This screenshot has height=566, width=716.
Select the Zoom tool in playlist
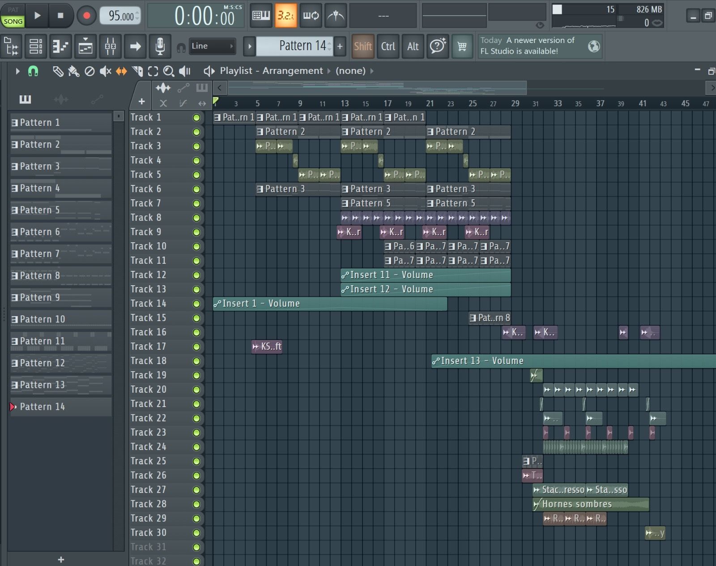click(x=169, y=71)
